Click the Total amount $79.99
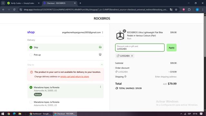Viewport: 206px width, 116px height. 172,84
